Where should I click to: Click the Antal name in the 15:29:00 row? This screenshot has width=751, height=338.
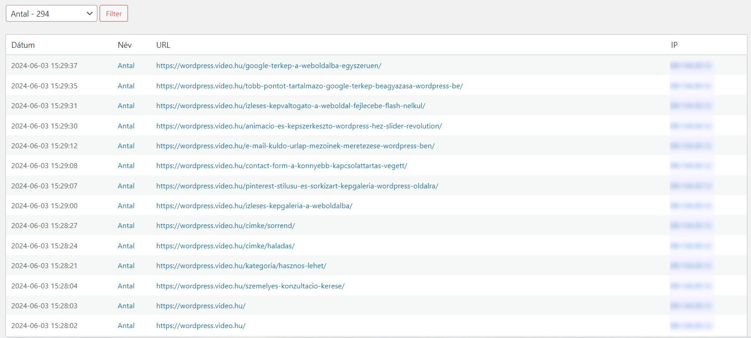[x=126, y=206]
